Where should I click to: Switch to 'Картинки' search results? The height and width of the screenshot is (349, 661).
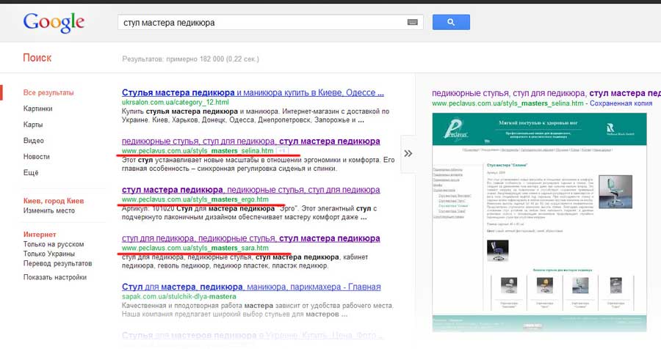(x=38, y=109)
